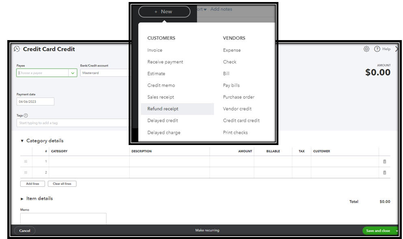The width and height of the screenshot is (403, 239).
Task: Grab the drag handle icon for line 1
Action: [x=26, y=162]
